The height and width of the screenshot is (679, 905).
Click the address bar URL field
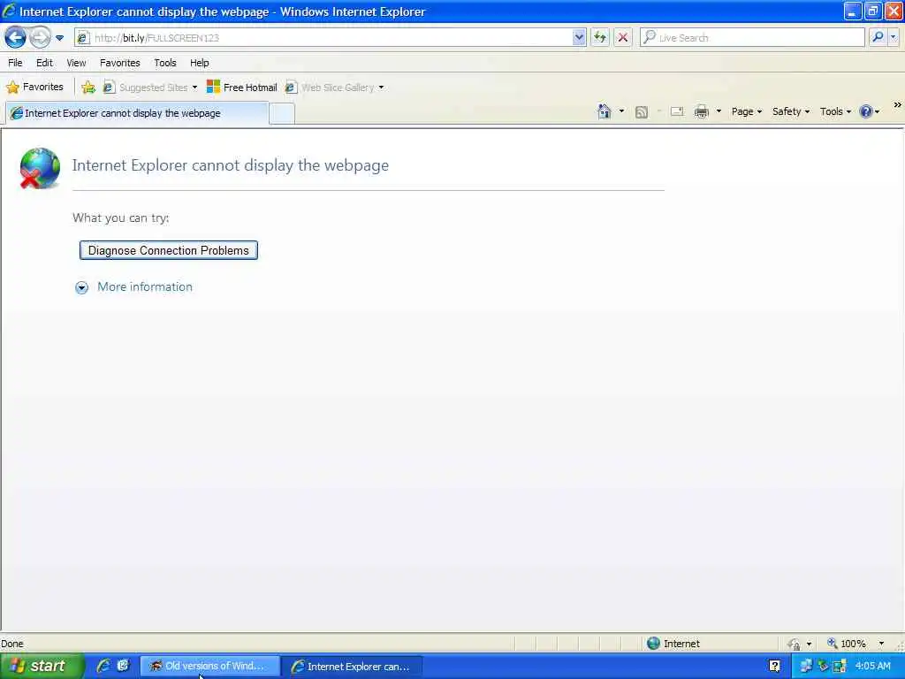pyautogui.click(x=332, y=38)
